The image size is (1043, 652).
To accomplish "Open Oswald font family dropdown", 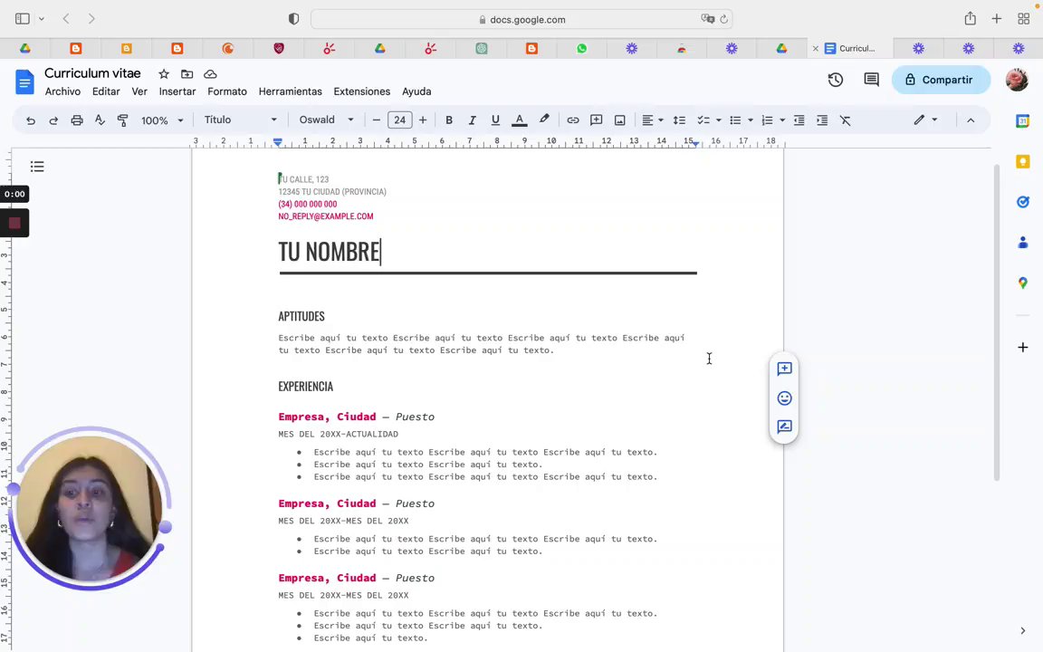I will (327, 120).
